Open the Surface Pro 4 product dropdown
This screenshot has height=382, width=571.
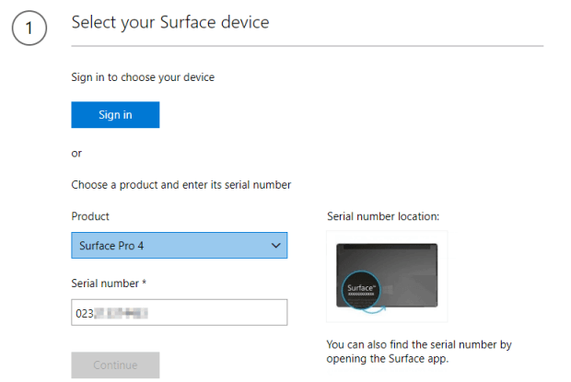point(180,246)
